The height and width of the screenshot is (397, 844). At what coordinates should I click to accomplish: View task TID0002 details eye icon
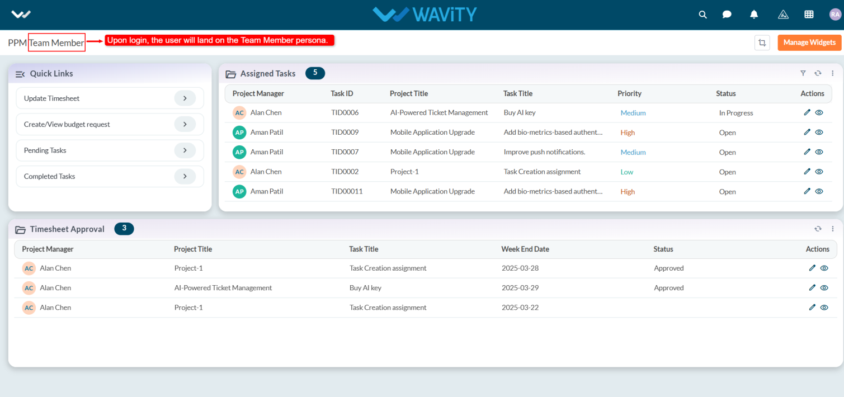[819, 171]
